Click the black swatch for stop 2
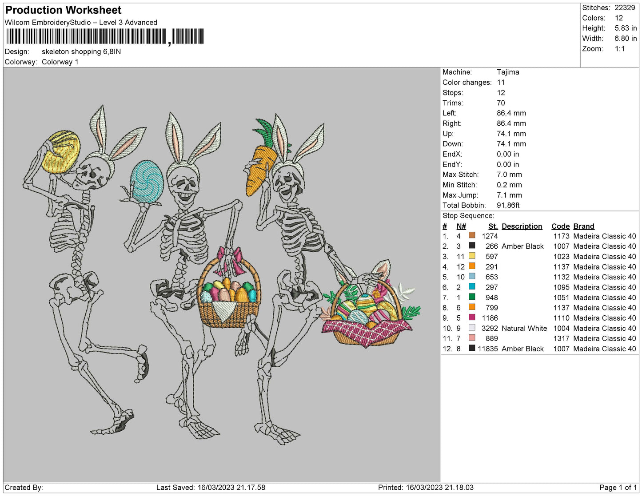642x496 pixels. [472, 246]
